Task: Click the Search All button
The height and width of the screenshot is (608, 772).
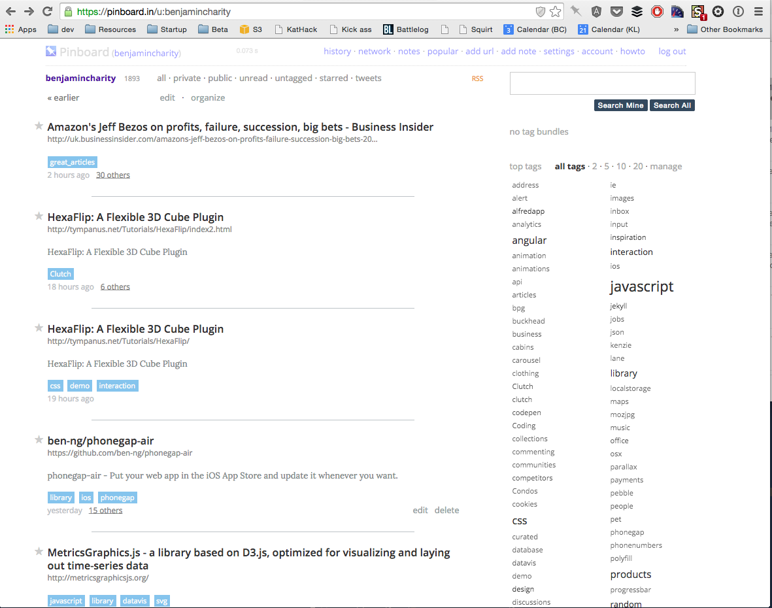Action: [x=672, y=105]
